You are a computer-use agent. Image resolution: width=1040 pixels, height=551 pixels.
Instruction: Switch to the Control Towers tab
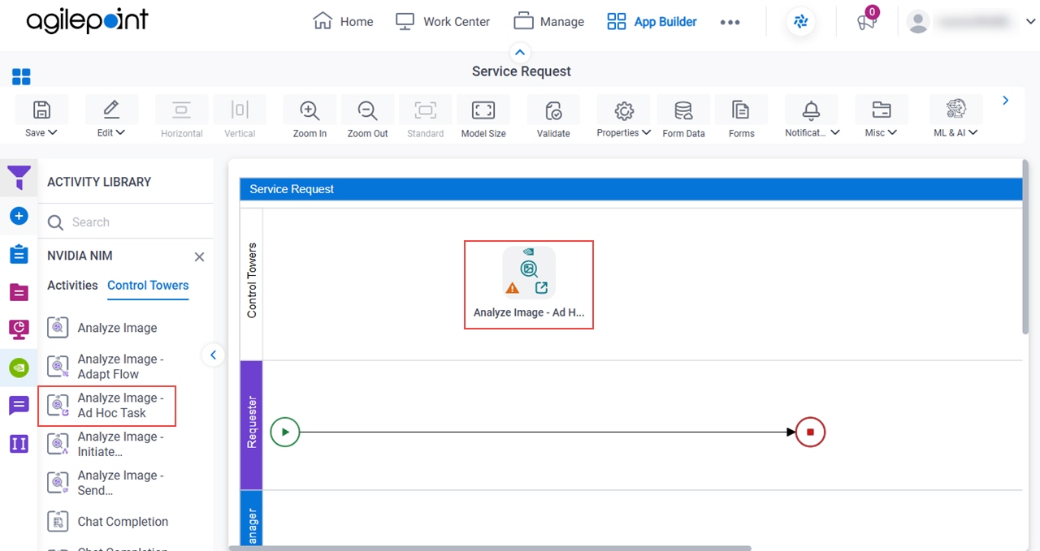tap(148, 286)
